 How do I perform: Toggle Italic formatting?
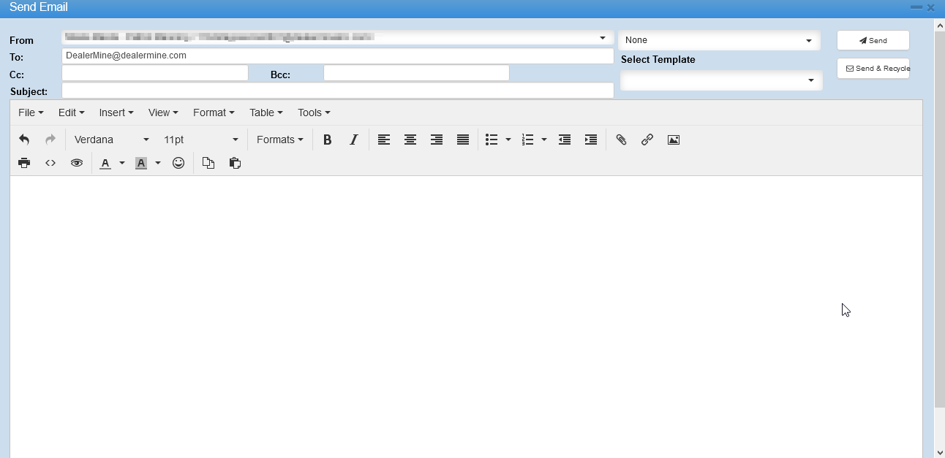point(354,140)
